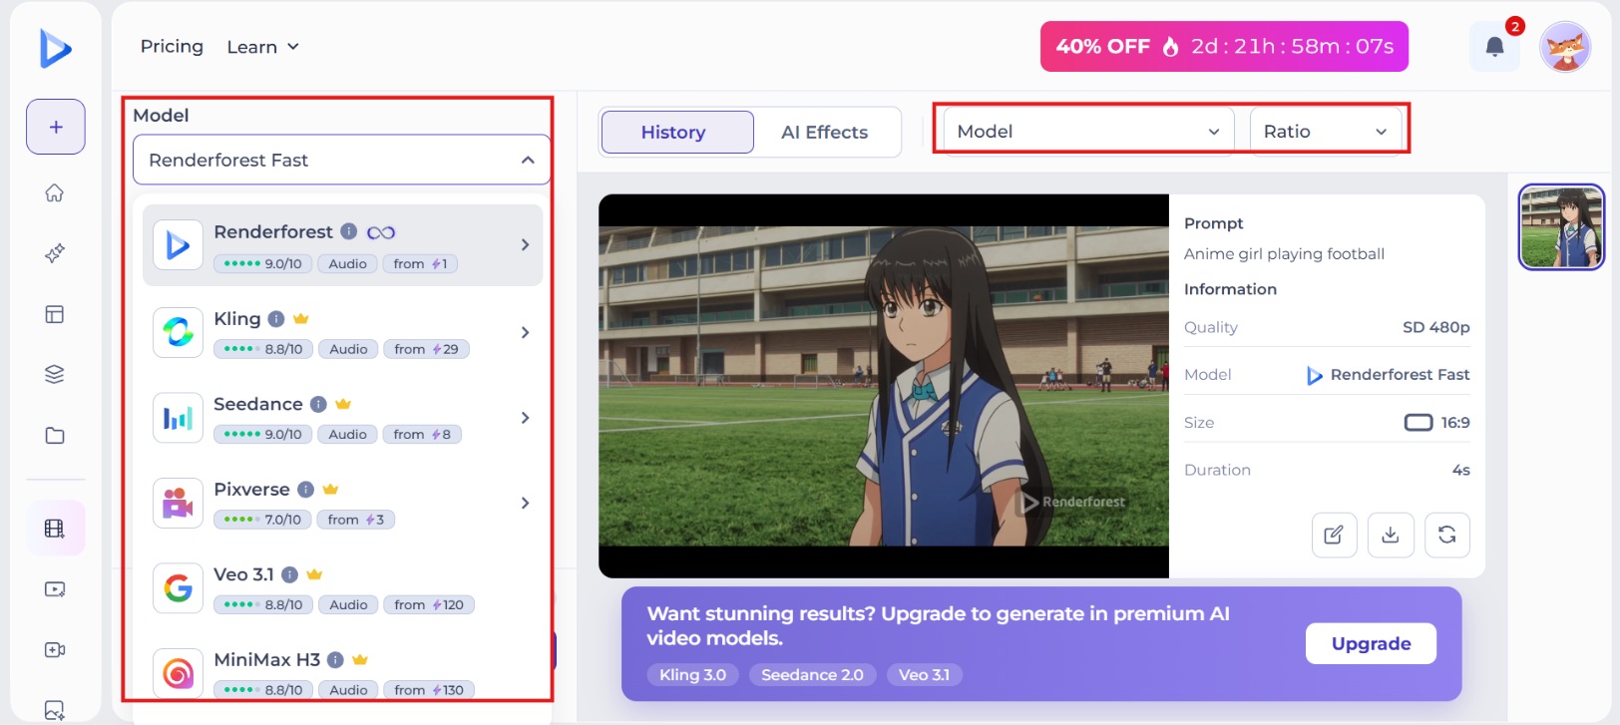Show info for Pixverse model

coord(305,490)
